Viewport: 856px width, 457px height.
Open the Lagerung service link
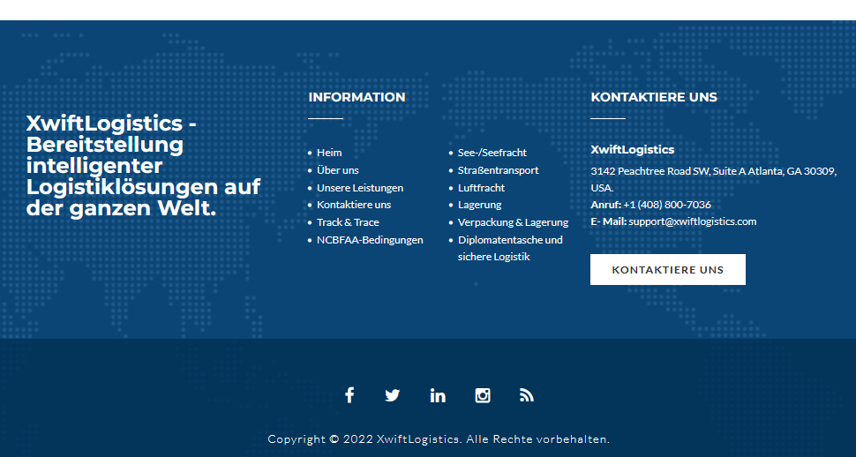tap(480, 205)
